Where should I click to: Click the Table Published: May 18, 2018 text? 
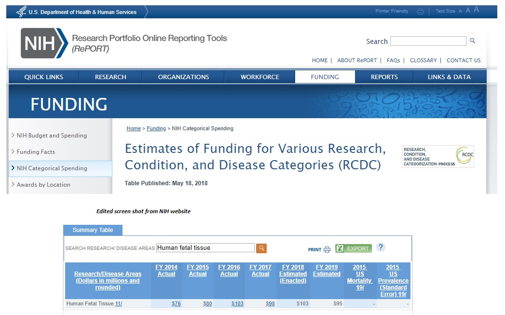point(166,183)
